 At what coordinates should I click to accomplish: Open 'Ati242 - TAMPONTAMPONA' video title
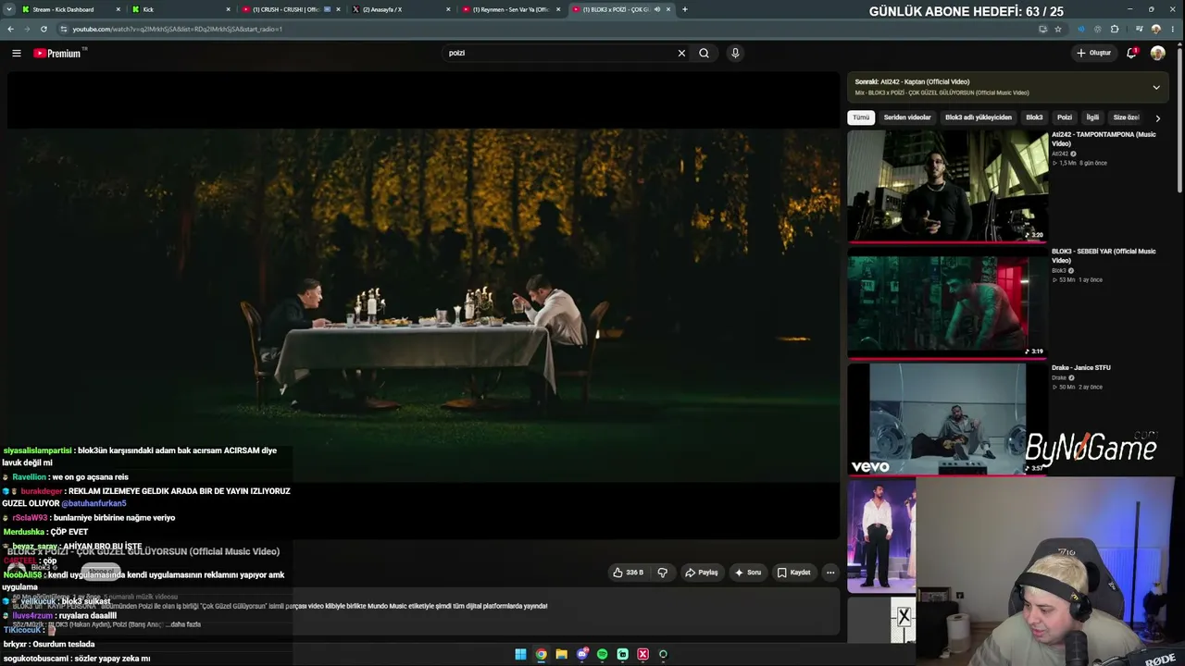1104,139
